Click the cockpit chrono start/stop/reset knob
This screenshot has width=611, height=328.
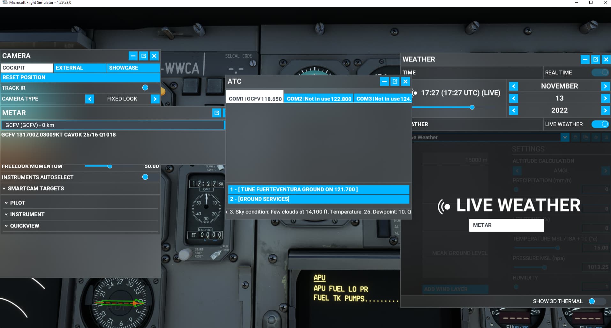coord(185,254)
